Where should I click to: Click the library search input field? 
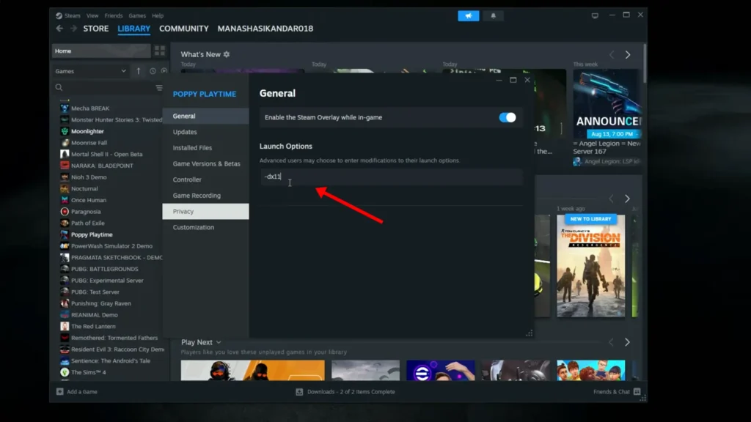[109, 88]
